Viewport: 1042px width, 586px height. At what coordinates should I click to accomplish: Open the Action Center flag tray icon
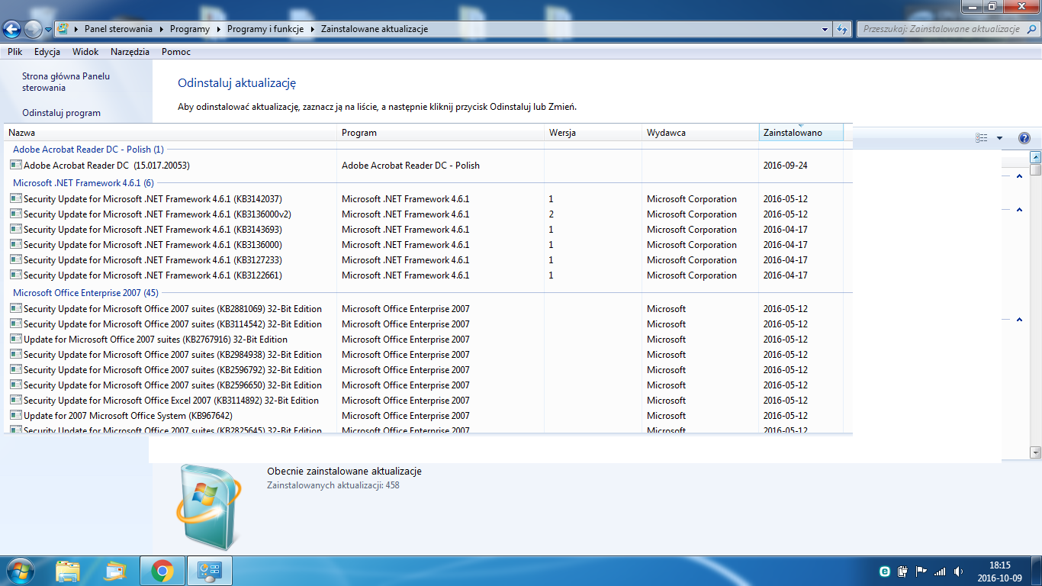[921, 571]
